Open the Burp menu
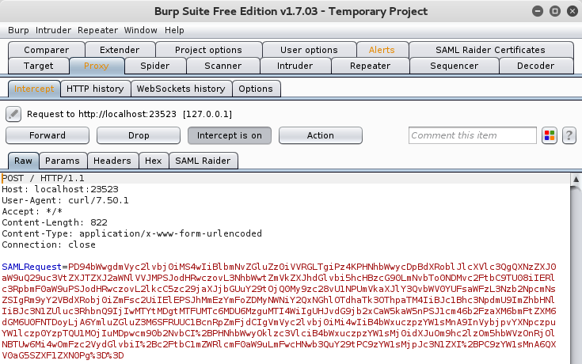The width and height of the screenshot is (582, 364). pos(18,30)
